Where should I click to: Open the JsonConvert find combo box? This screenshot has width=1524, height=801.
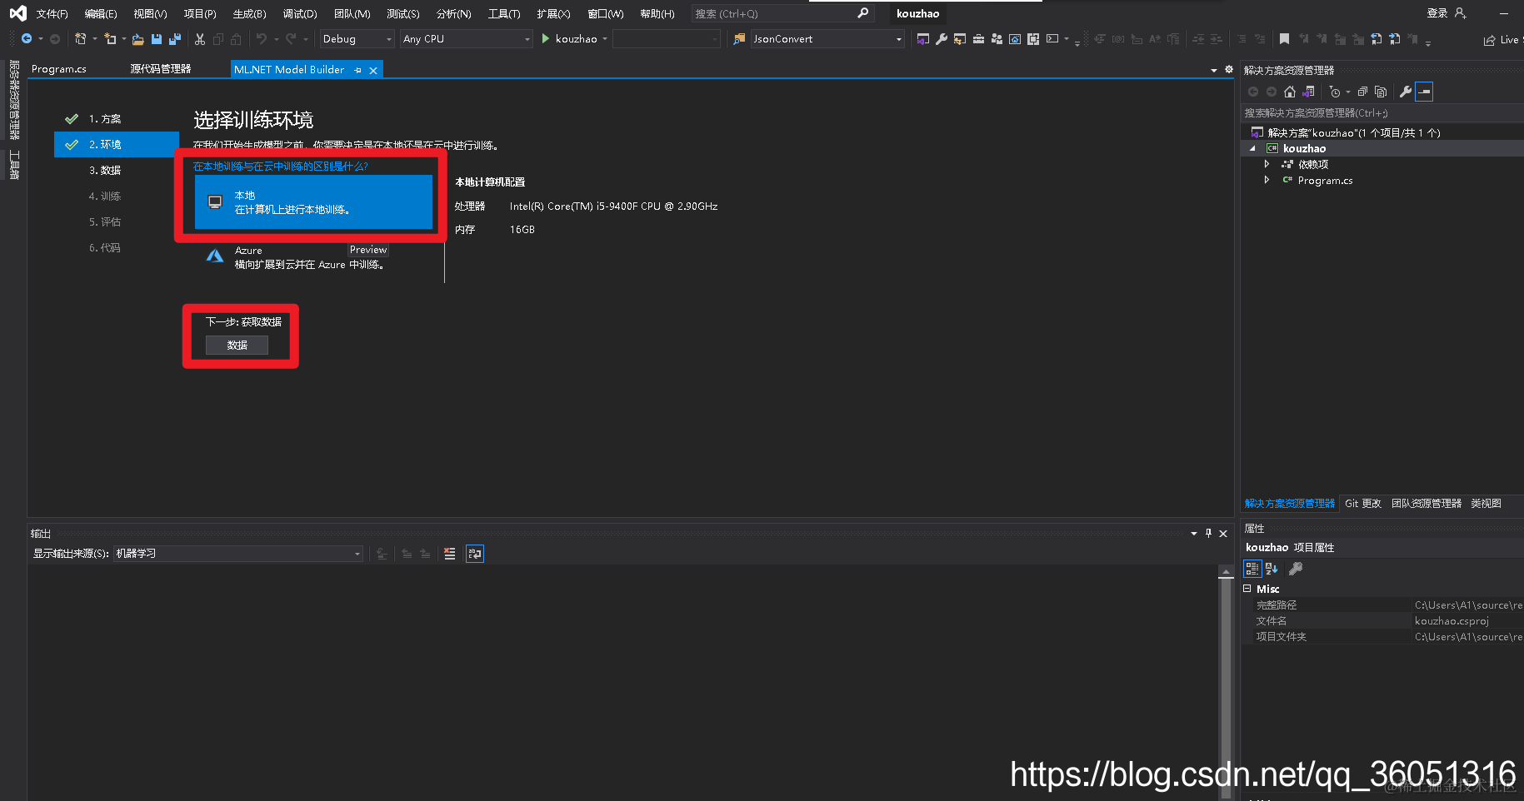pos(827,39)
